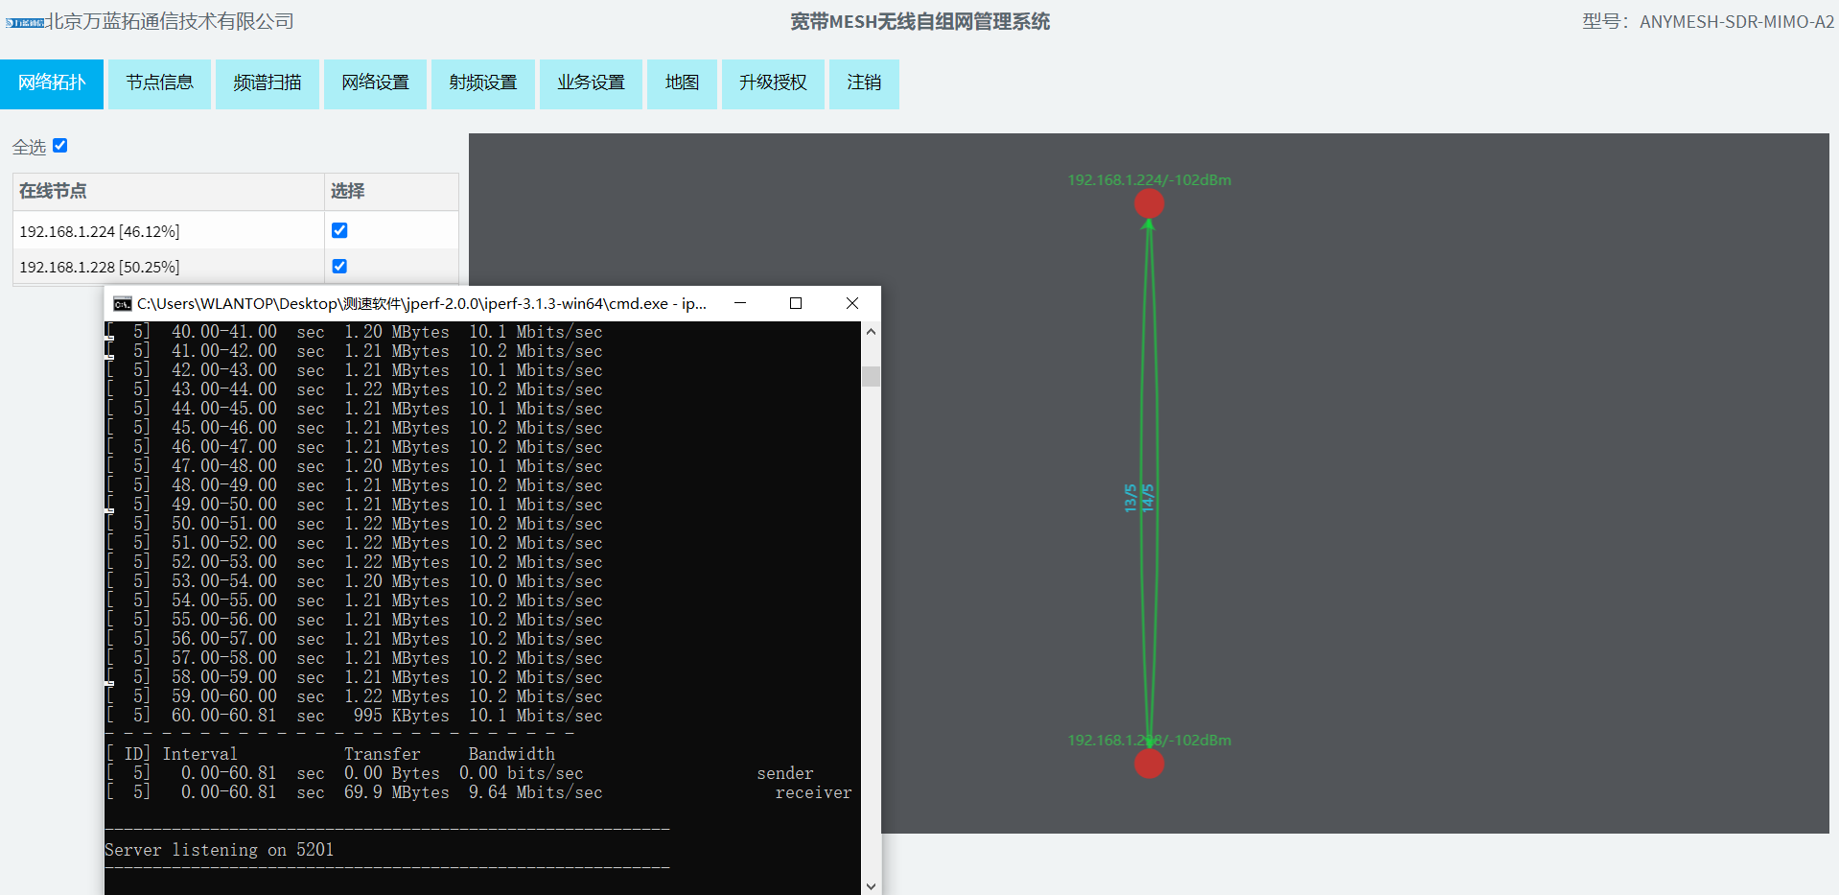
Task: Click the red node 192.168.1.228 circle
Action: pos(1149,764)
